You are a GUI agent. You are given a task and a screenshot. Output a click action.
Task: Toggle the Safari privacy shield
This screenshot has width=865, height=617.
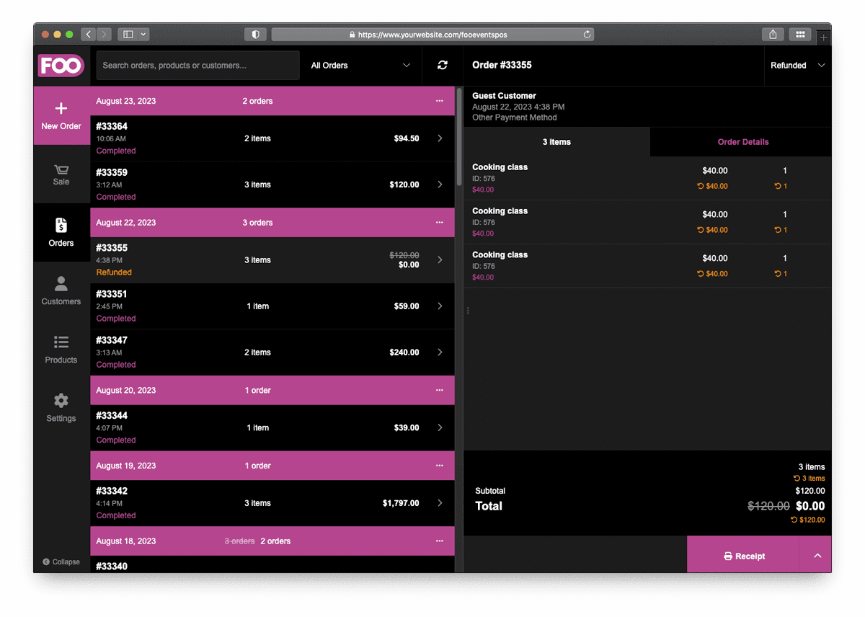(x=255, y=34)
